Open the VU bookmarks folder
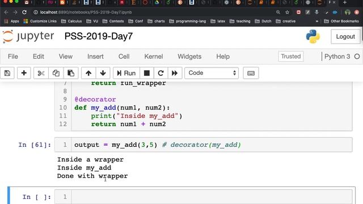Image resolution: width=363 pixels, height=204 pixels. click(92, 22)
